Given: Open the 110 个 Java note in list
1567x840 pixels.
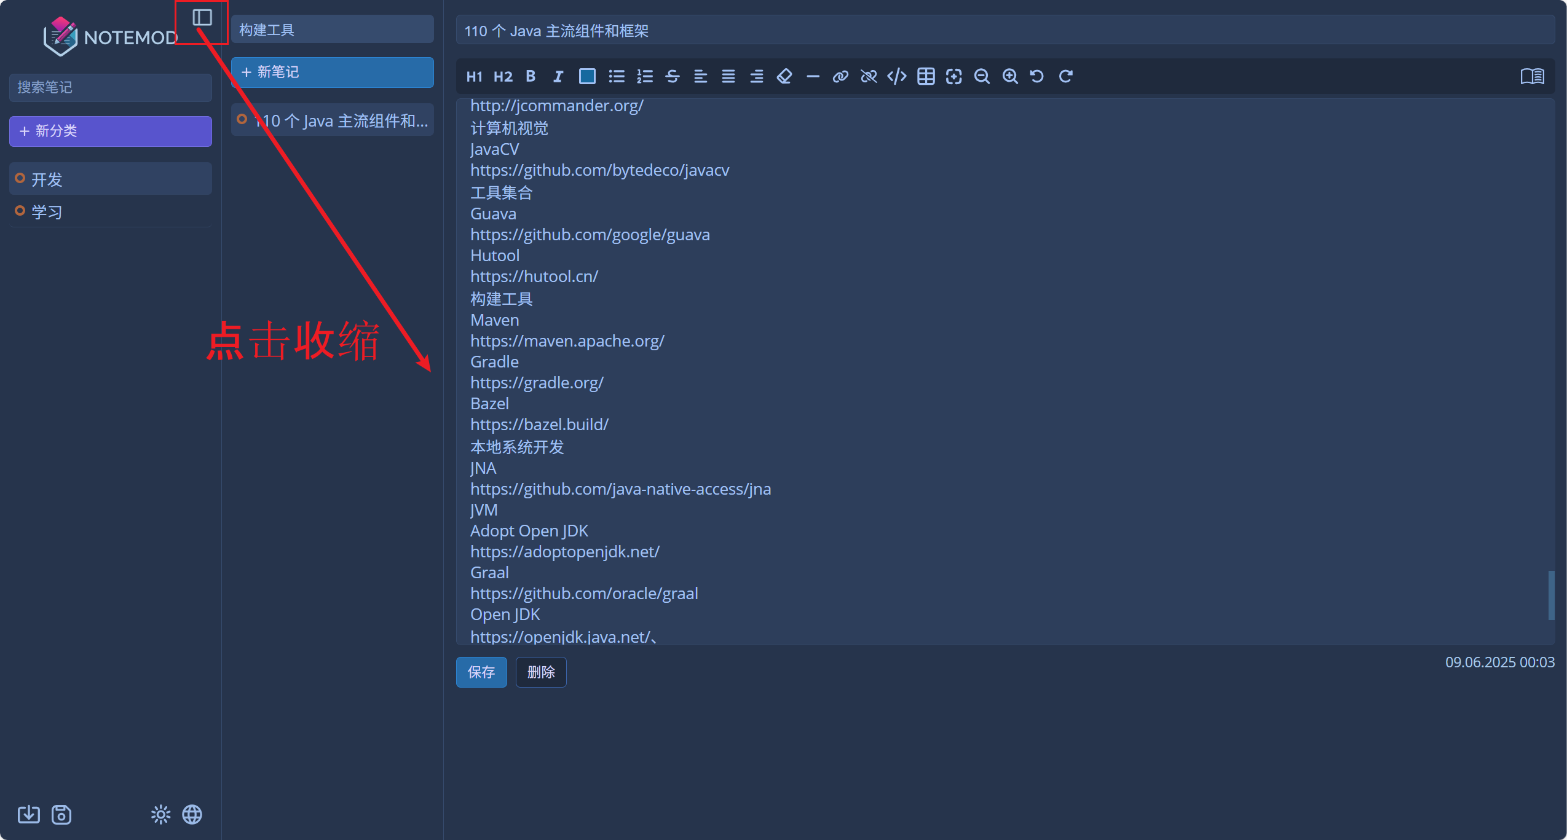Looking at the screenshot, I should click(x=333, y=120).
